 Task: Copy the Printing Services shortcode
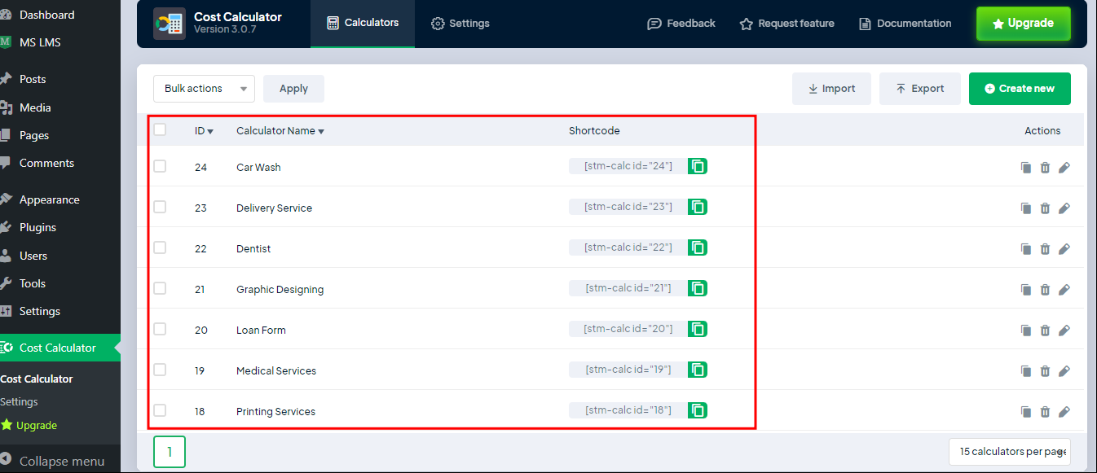697,410
